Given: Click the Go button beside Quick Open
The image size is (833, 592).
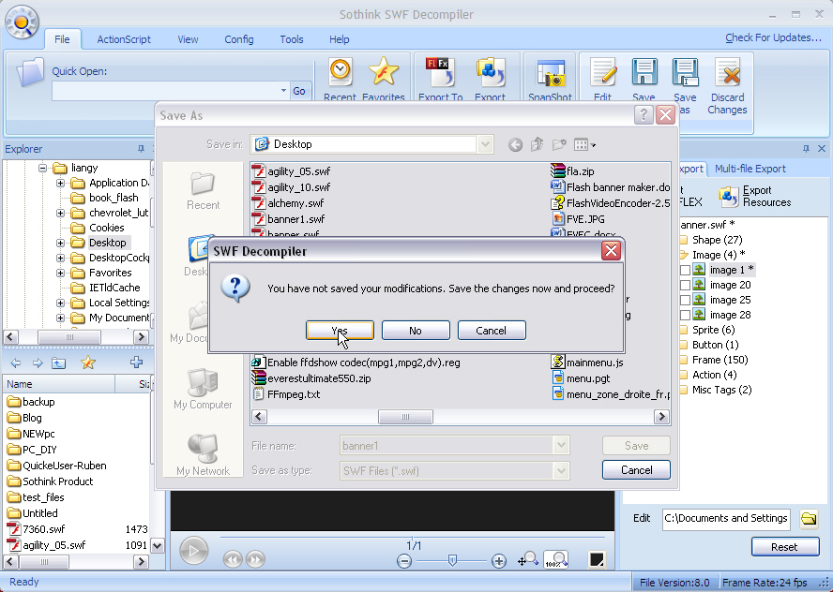Looking at the screenshot, I should [299, 91].
